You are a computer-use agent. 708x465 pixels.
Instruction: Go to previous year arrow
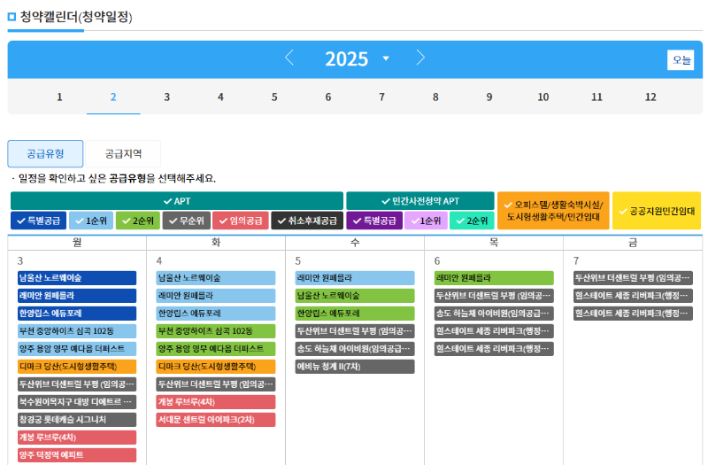pyautogui.click(x=289, y=58)
